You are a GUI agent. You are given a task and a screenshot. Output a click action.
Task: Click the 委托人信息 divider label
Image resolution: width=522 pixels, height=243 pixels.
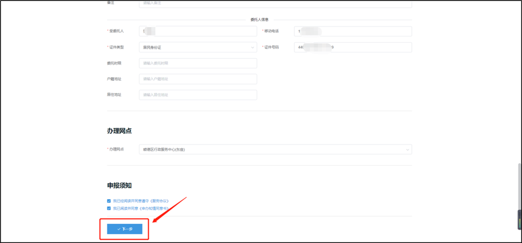pos(259,20)
